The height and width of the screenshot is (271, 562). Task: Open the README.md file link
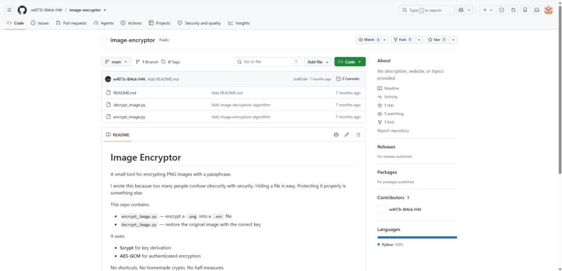click(x=125, y=93)
